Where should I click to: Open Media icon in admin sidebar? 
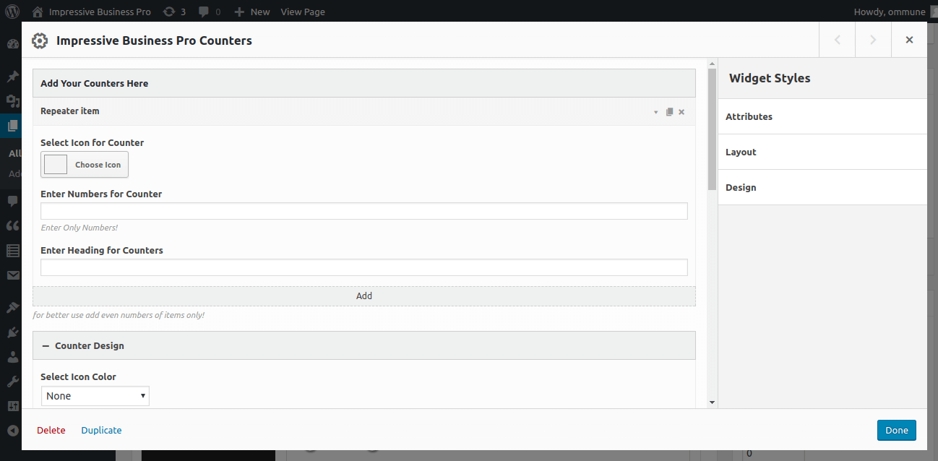point(12,101)
